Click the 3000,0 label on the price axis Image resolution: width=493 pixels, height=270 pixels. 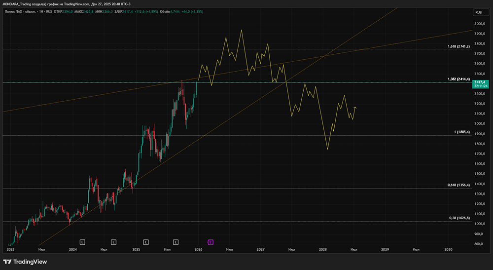(x=481, y=24)
